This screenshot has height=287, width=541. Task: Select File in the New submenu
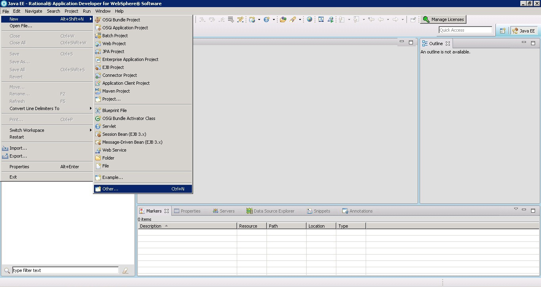pyautogui.click(x=143, y=166)
